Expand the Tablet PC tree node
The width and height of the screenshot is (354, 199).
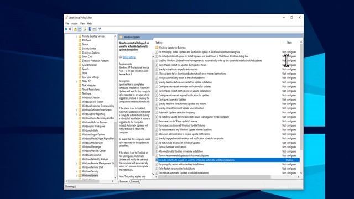[76, 81]
